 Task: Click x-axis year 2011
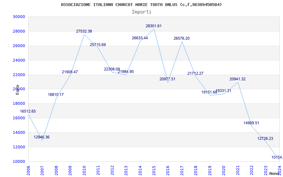coord(98,171)
